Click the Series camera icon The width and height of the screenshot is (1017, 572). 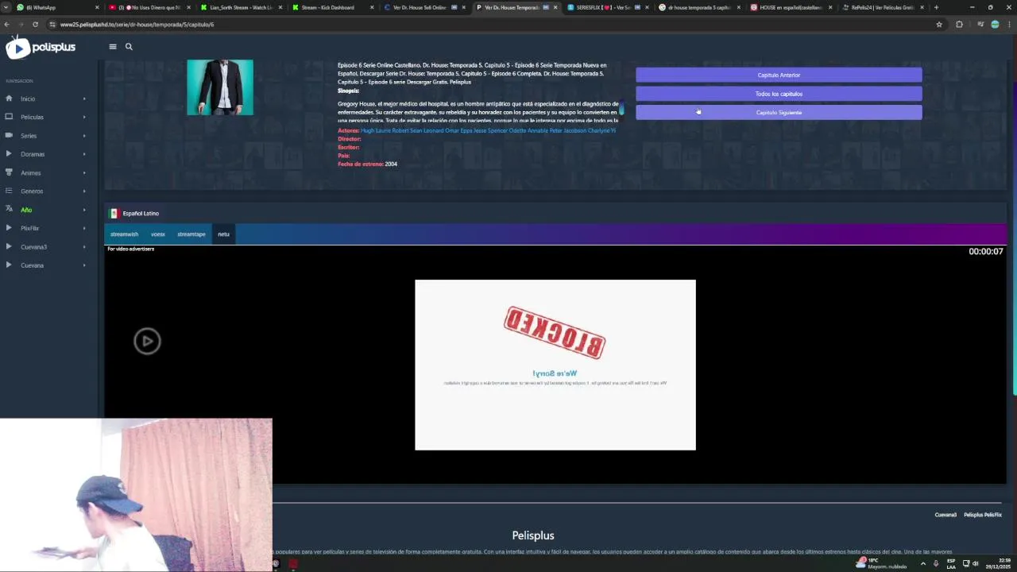9,136
